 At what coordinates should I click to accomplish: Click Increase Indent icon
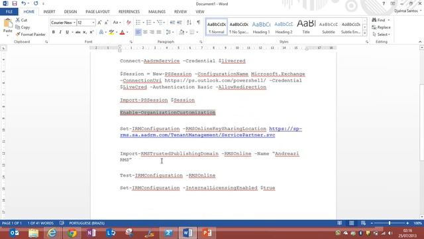point(180,23)
